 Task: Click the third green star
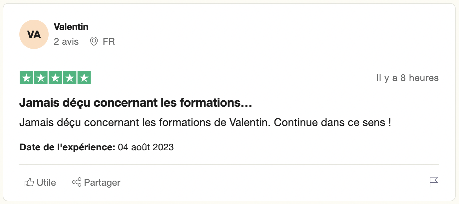(x=55, y=78)
